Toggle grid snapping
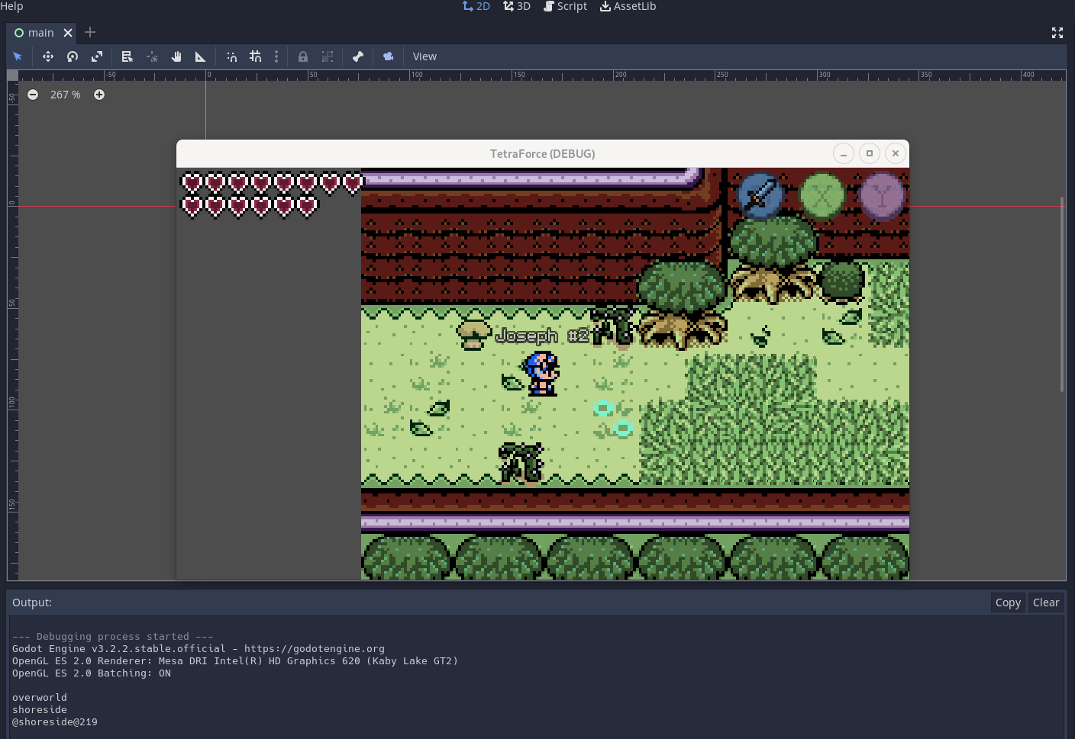The image size is (1075, 739). (256, 56)
